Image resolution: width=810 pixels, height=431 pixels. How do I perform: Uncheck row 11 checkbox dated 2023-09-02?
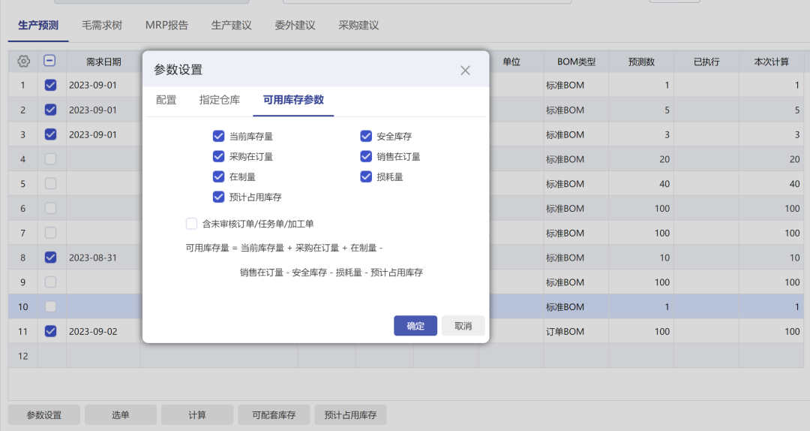point(50,331)
